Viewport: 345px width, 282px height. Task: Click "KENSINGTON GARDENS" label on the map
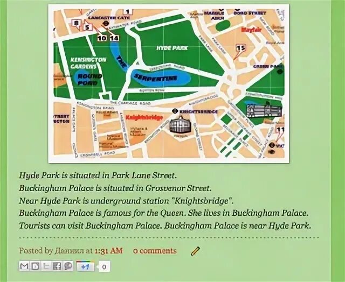point(88,63)
